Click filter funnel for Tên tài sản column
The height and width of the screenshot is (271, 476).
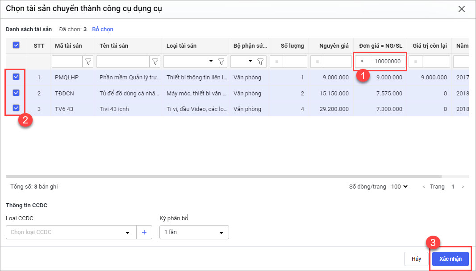pos(155,62)
